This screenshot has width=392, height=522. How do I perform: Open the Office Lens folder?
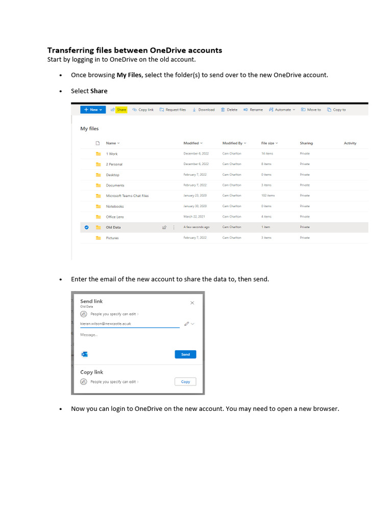click(115, 217)
